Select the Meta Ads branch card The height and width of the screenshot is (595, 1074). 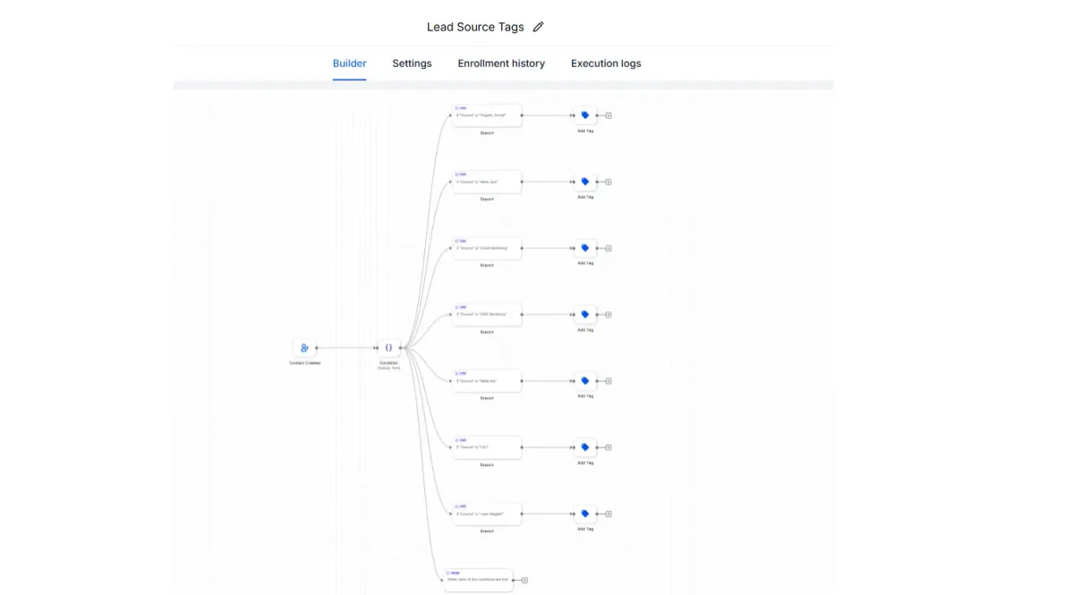pyautogui.click(x=487, y=182)
